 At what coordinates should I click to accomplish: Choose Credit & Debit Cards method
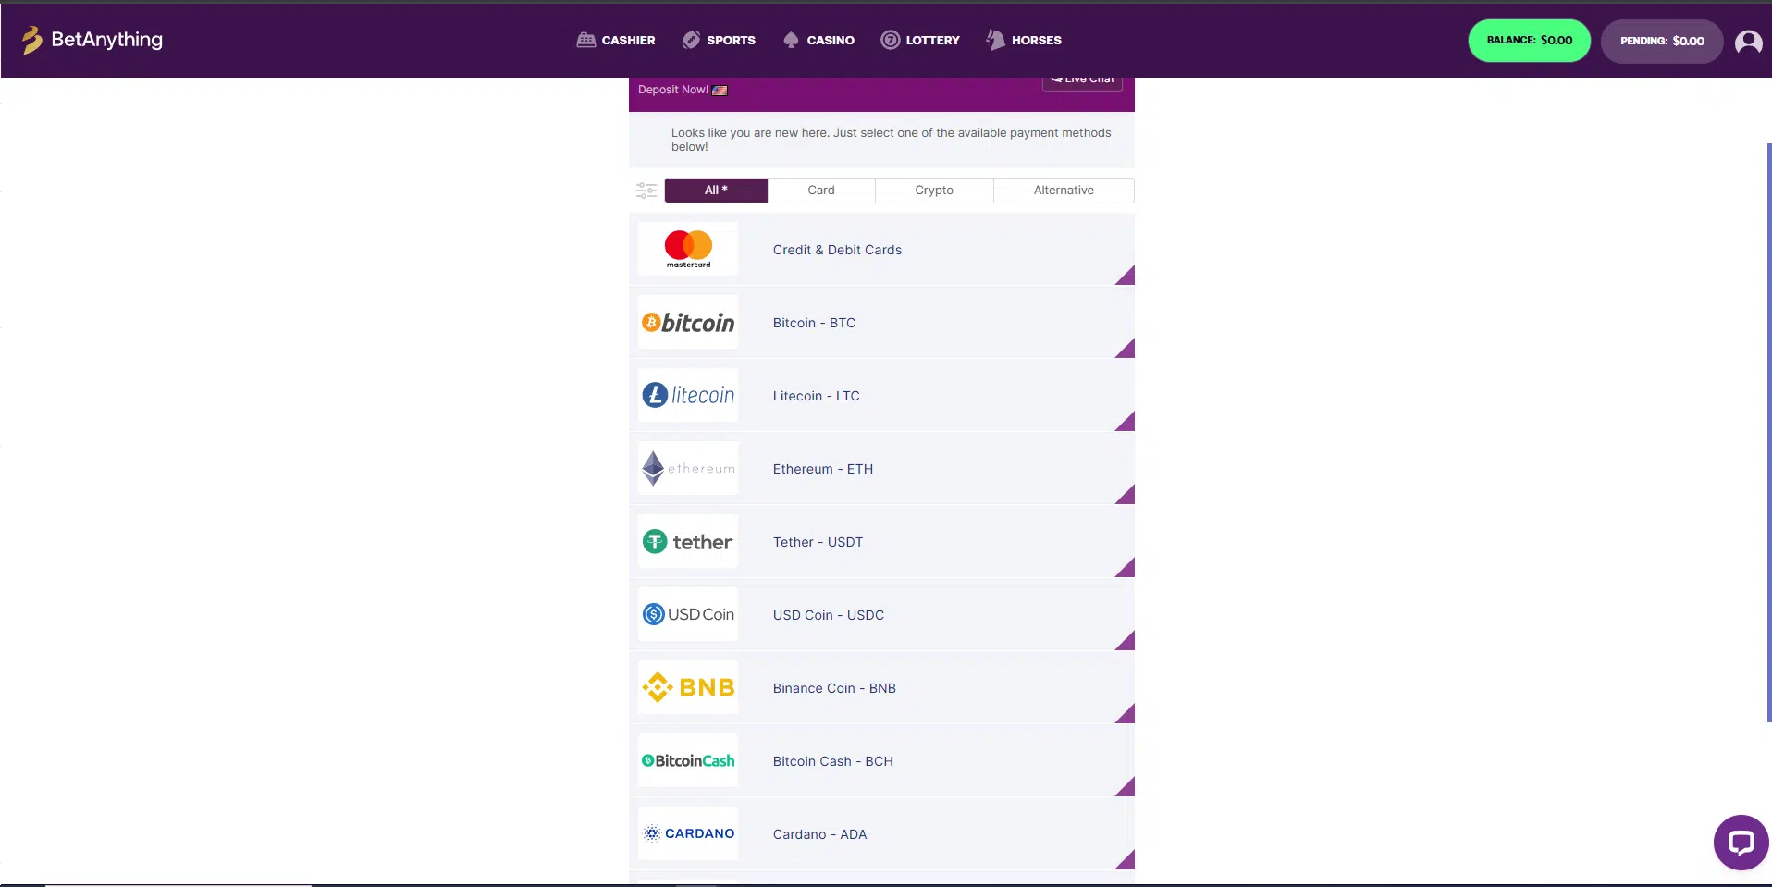pyautogui.click(x=881, y=250)
